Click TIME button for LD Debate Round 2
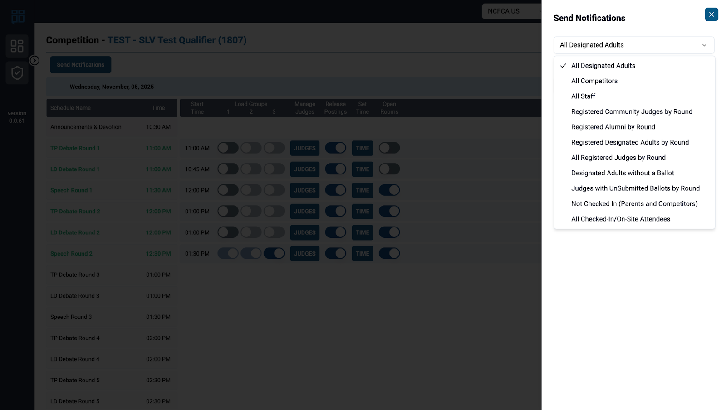Screen dimensions: 726x410 (x=362, y=233)
